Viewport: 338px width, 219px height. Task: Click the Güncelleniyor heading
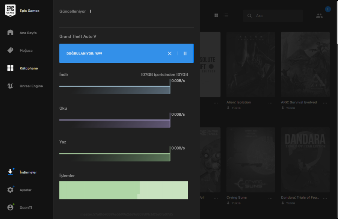[72, 11]
